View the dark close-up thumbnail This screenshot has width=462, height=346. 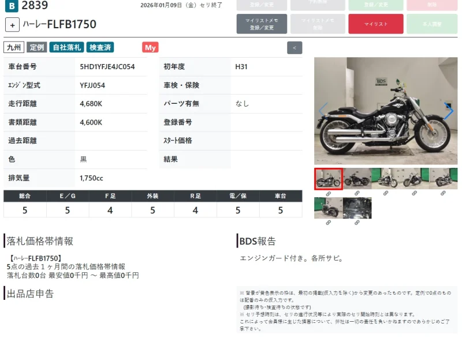click(357, 208)
